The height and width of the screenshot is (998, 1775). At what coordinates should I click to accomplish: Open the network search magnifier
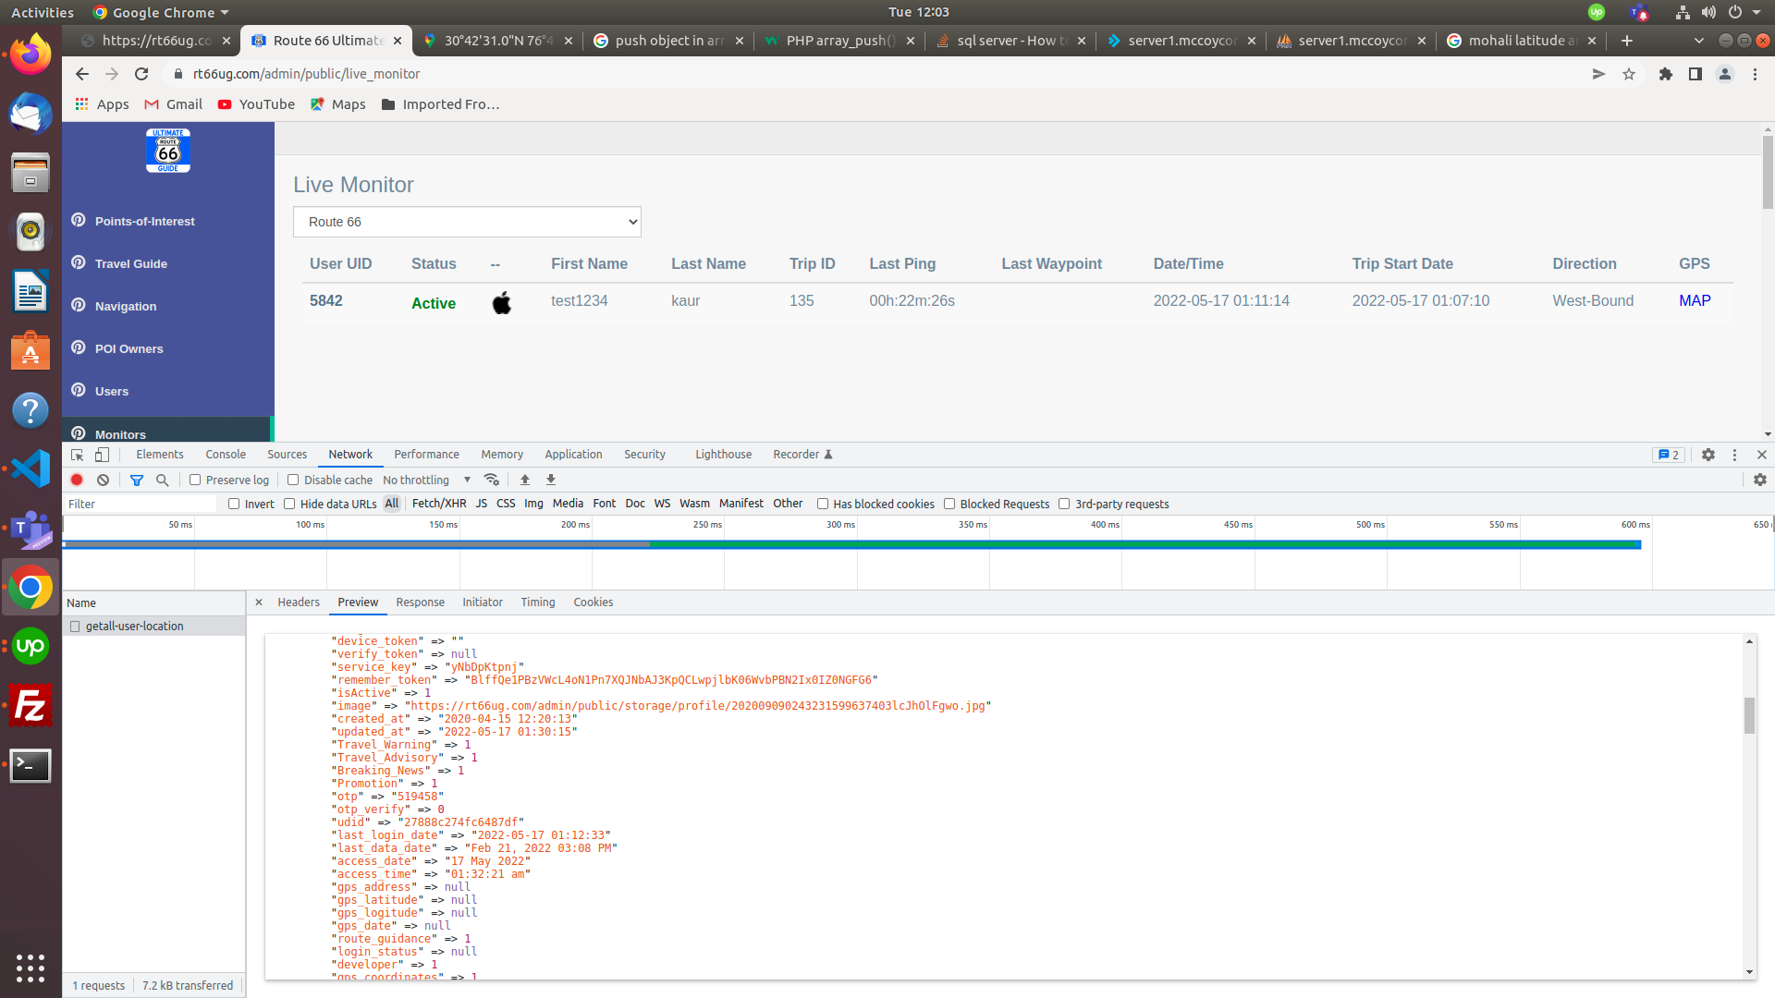pos(163,480)
